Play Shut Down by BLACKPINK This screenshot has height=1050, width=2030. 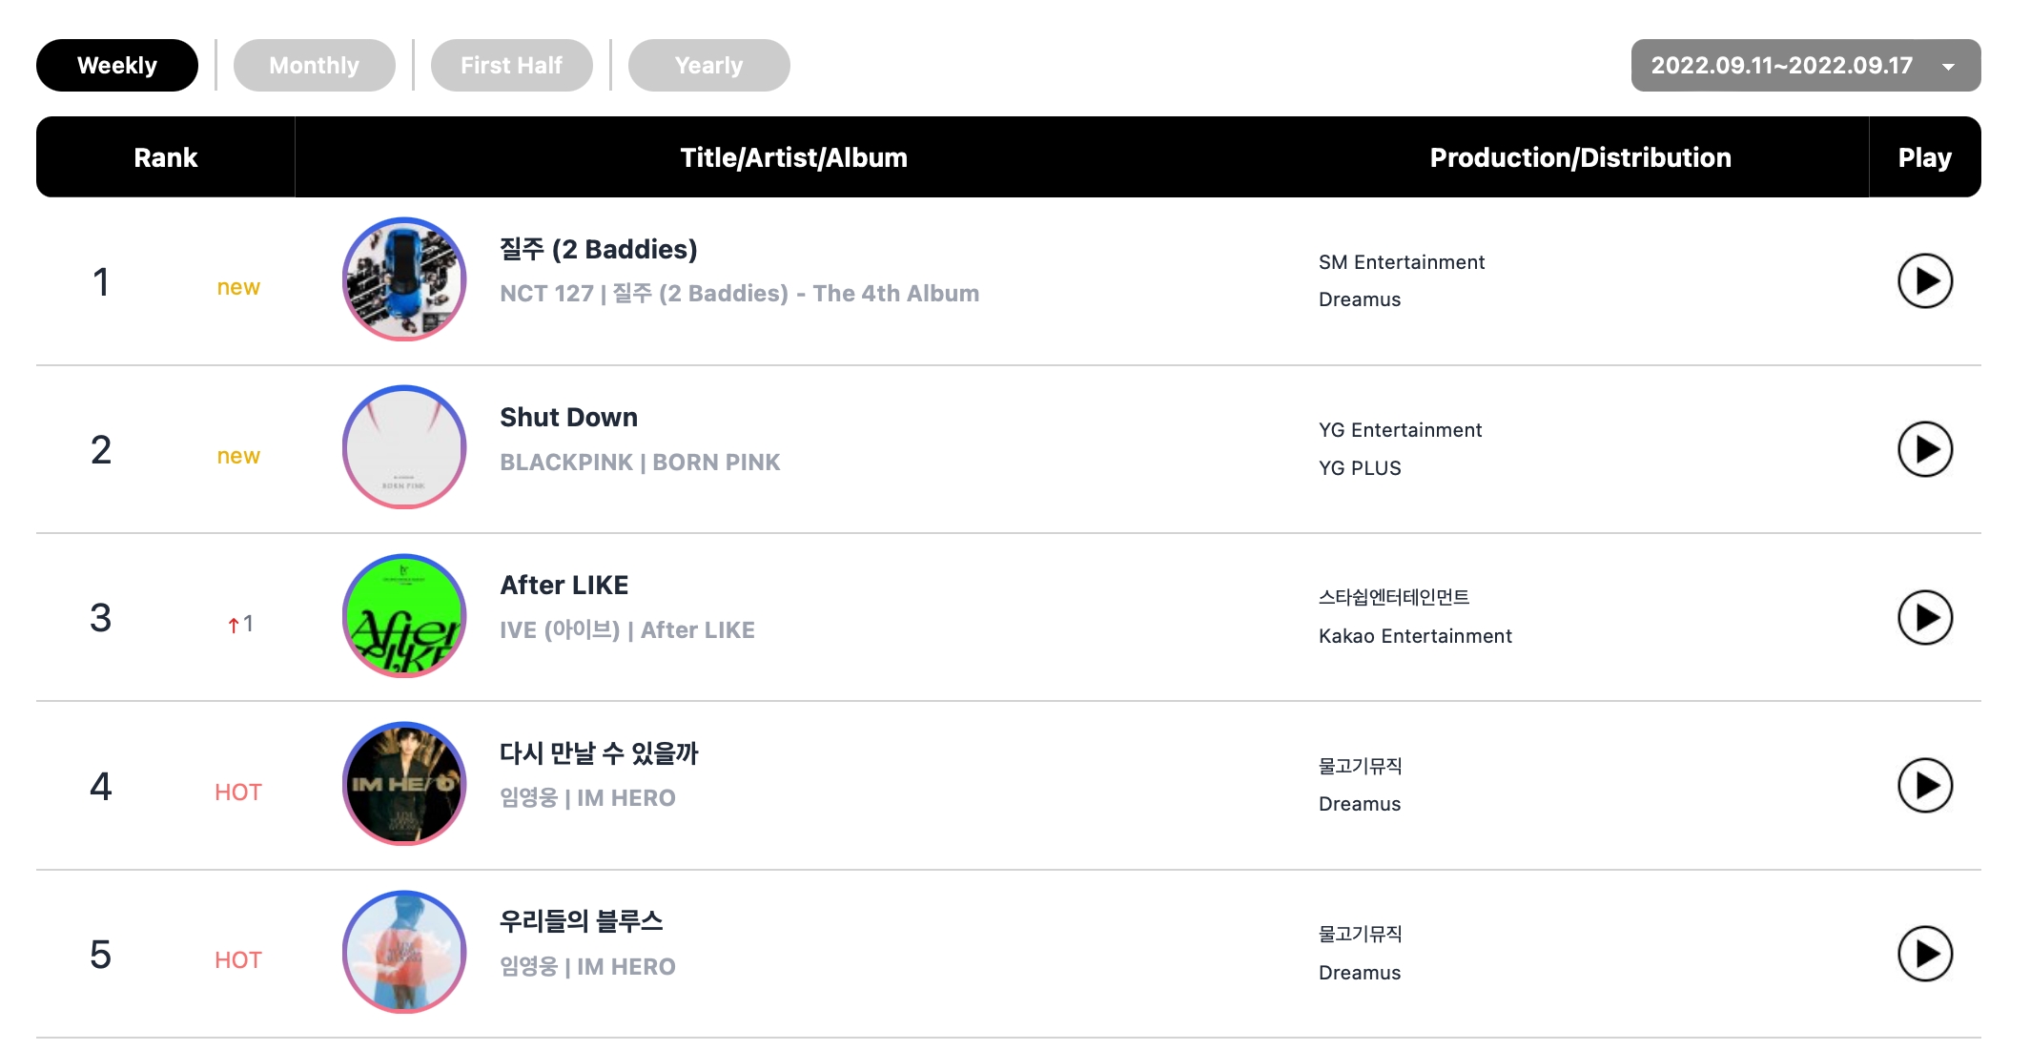point(1924,449)
